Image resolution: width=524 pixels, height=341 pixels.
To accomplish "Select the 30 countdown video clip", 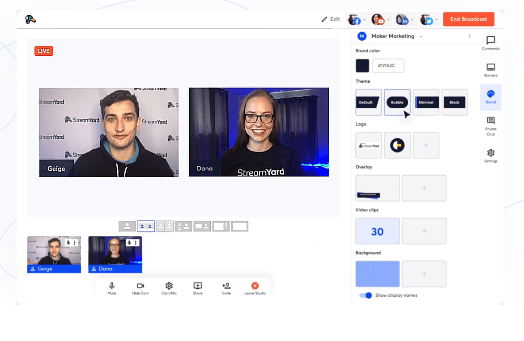I will coord(377,231).
